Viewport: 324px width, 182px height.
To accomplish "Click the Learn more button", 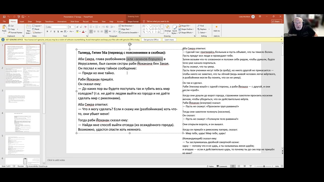I will click(x=169, y=40).
